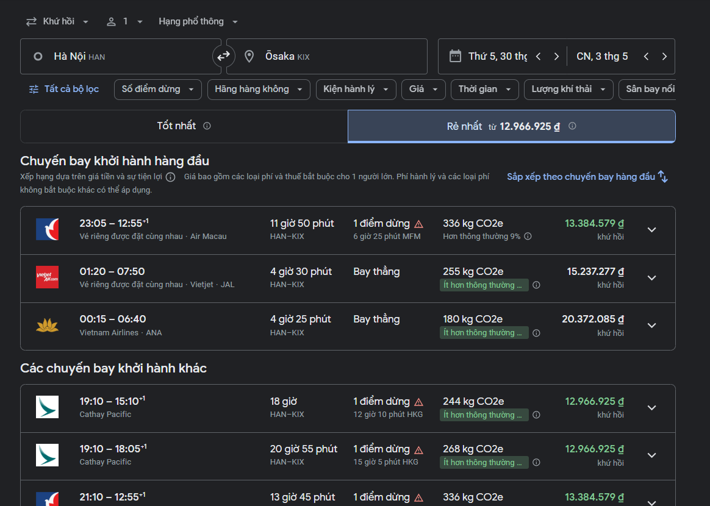This screenshot has width=710, height=506.
Task: Click info icon next to Tốt nhất
Action: 207,126
